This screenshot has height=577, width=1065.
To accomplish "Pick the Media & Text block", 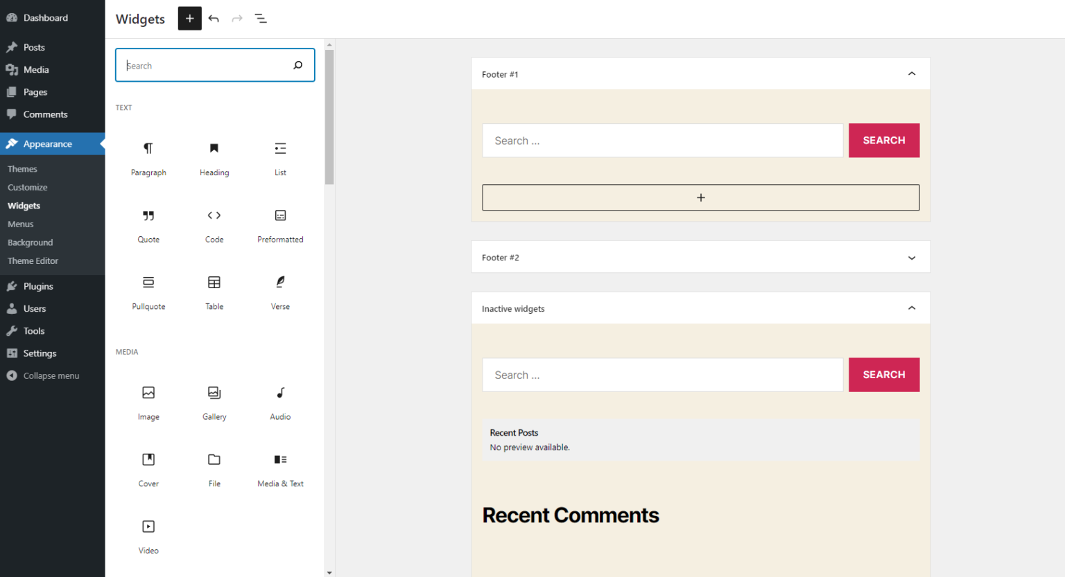I will (280, 470).
